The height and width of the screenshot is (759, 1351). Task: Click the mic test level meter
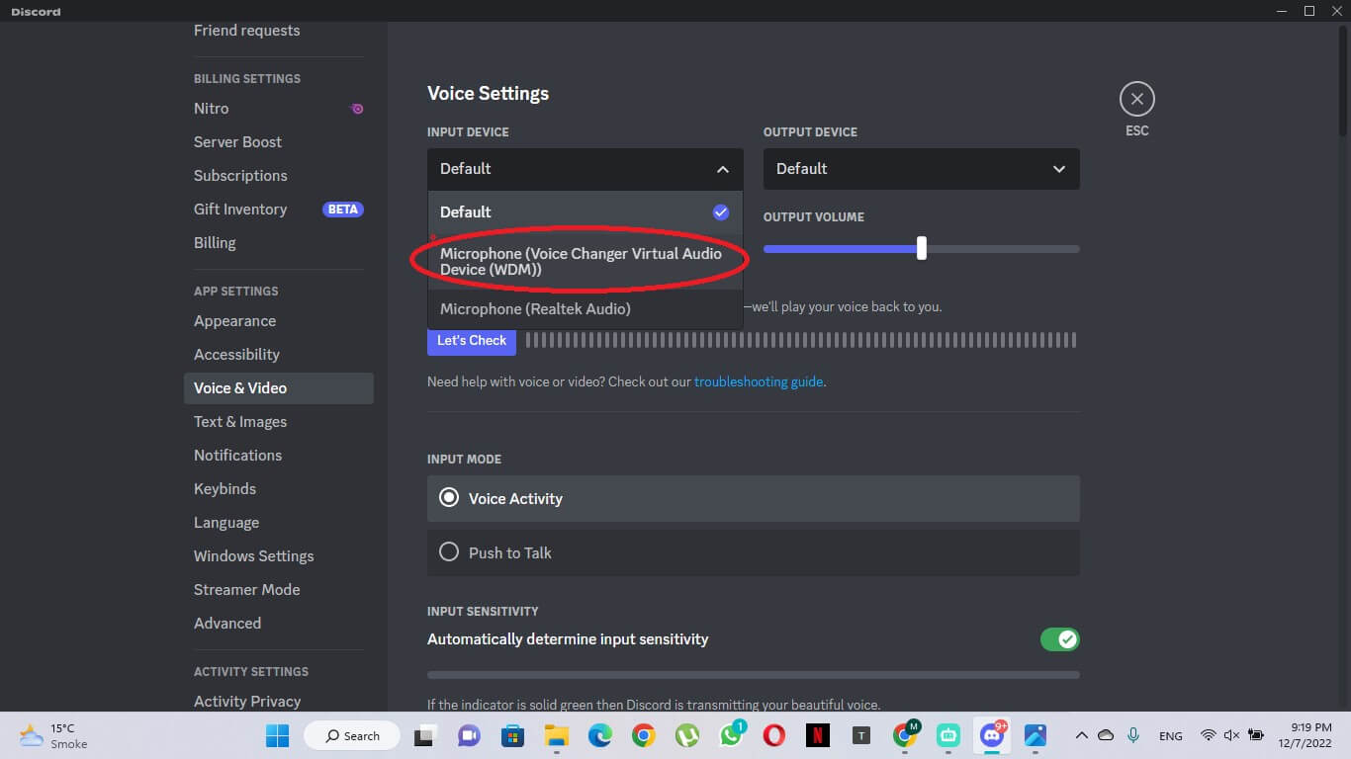click(x=801, y=340)
